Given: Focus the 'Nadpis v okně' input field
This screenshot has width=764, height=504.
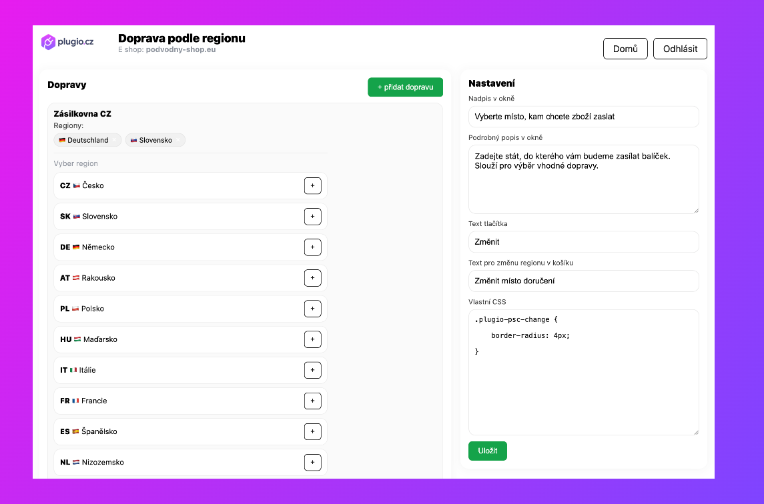Looking at the screenshot, I should point(583,117).
